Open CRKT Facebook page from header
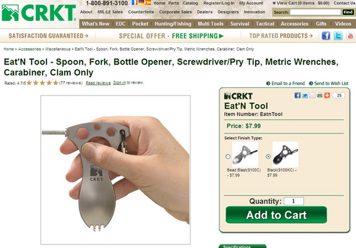This screenshot has height=248, width=356. (326, 36)
